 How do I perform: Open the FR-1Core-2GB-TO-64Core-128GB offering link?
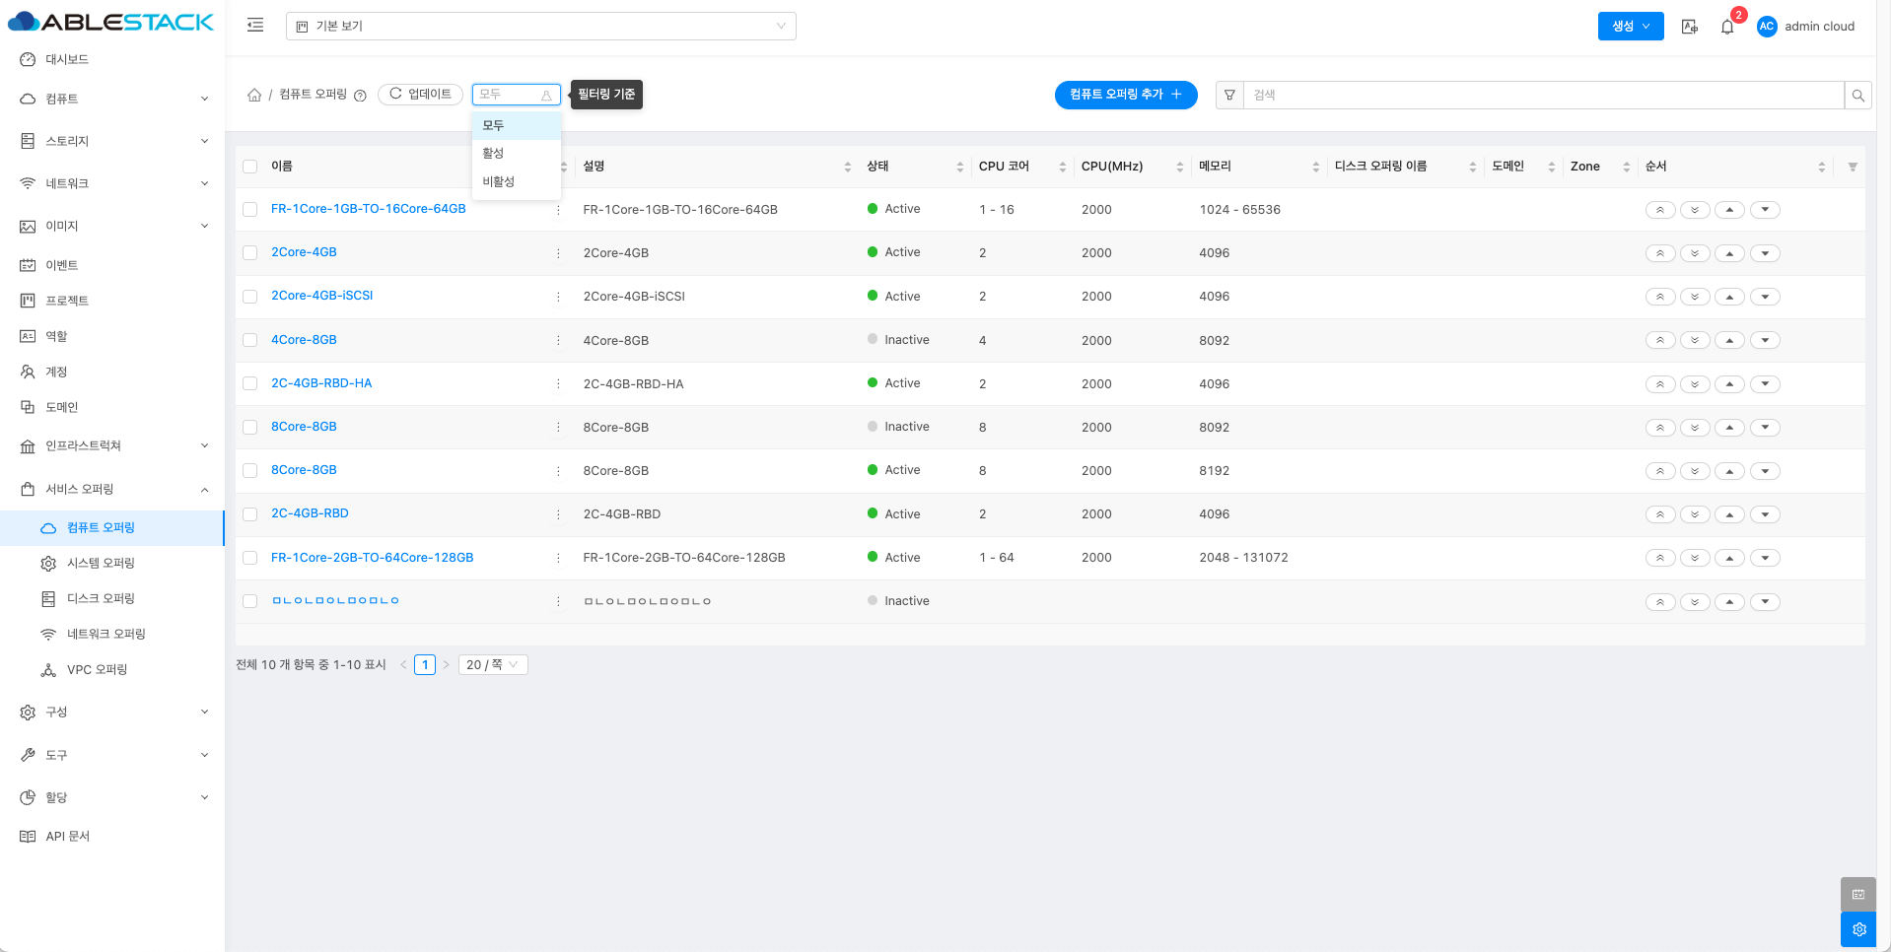coord(372,558)
